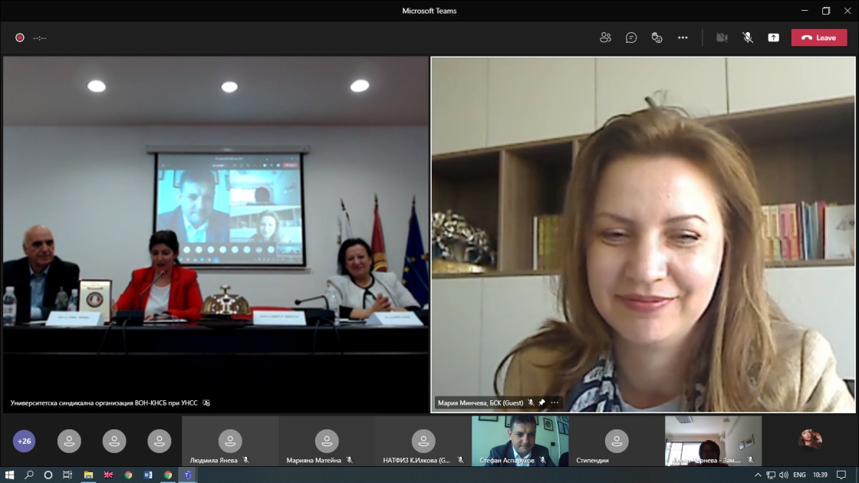Toggle the system volume icon in tray
859x483 pixels.
tap(783, 475)
